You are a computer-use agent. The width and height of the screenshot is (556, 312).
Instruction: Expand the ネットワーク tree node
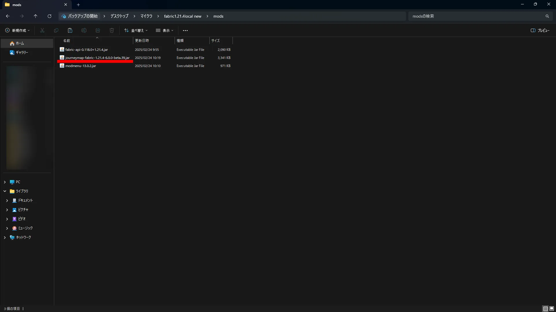5,237
